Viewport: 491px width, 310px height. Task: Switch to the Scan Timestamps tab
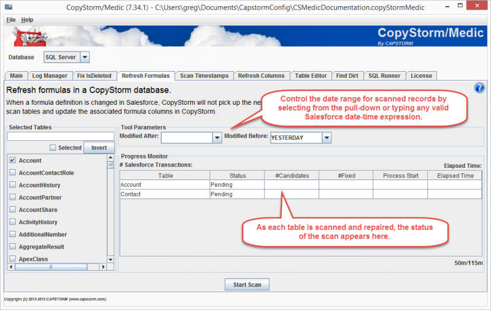(204, 75)
